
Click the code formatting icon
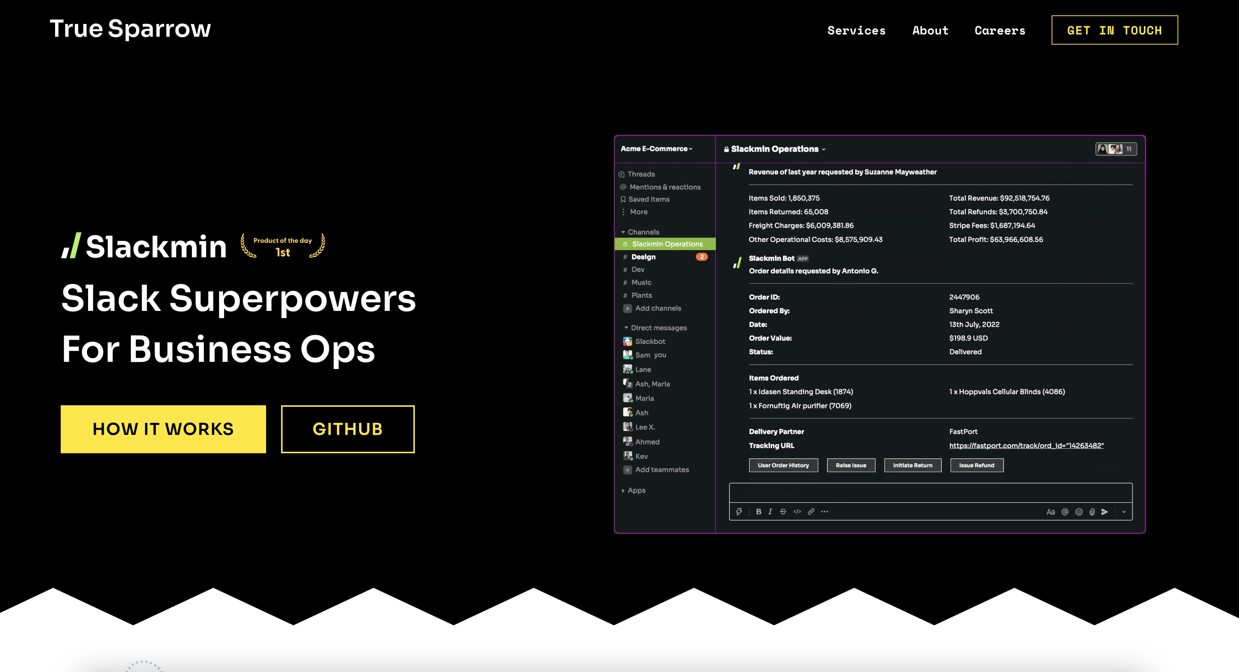tap(797, 511)
